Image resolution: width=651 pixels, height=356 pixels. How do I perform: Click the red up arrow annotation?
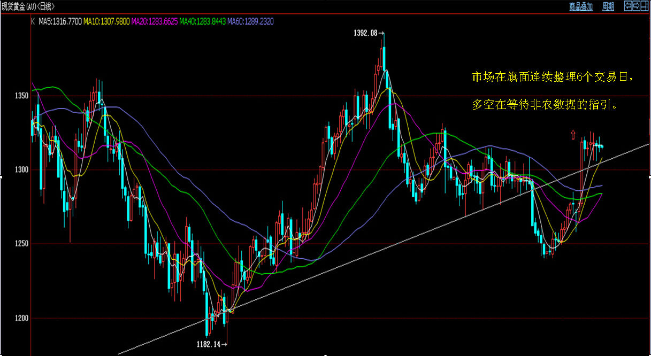pos(573,134)
